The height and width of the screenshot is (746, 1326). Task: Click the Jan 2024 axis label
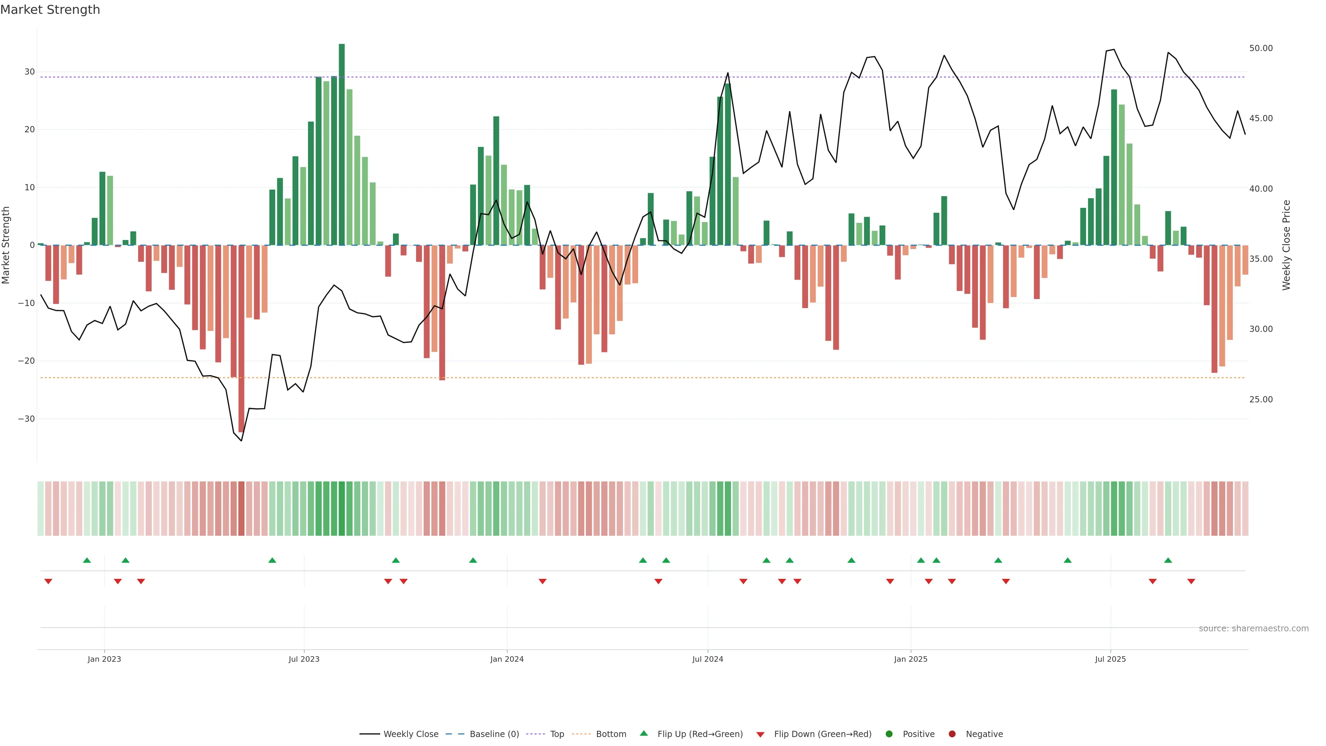pyautogui.click(x=507, y=659)
